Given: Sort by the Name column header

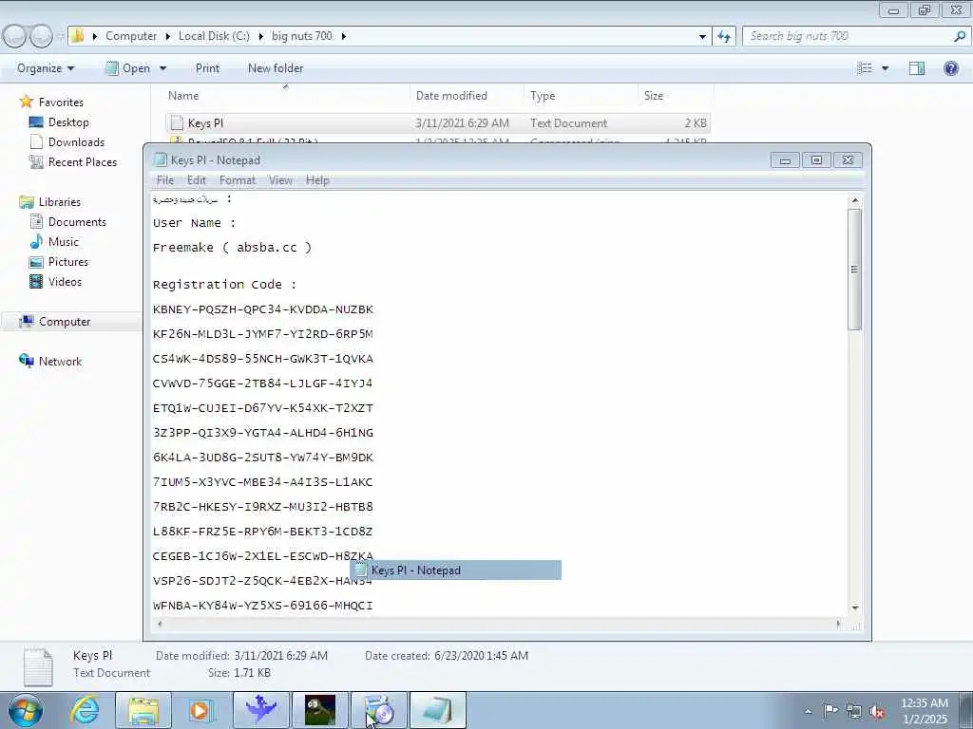Looking at the screenshot, I should click(286, 96).
